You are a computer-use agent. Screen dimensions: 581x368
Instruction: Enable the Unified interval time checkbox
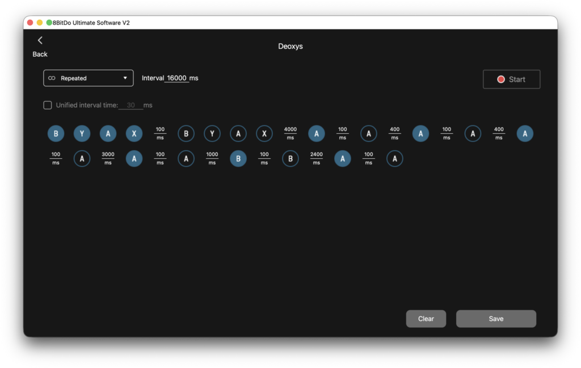(48, 105)
